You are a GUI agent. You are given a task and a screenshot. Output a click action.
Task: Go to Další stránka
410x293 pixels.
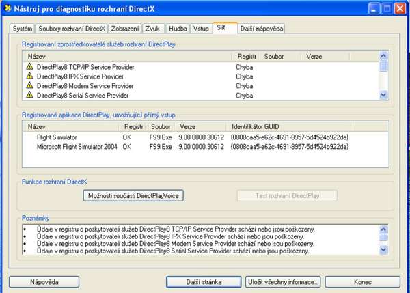point(204,282)
